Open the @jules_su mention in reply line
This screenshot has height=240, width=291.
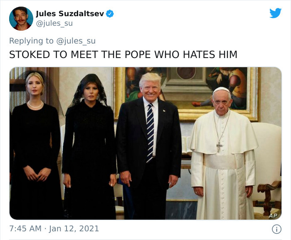76,41
